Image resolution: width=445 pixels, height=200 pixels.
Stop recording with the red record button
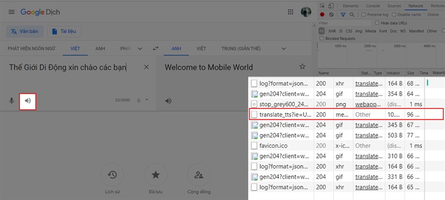click(322, 14)
